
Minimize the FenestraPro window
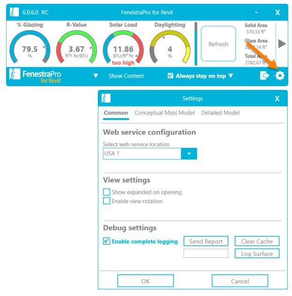256,12
